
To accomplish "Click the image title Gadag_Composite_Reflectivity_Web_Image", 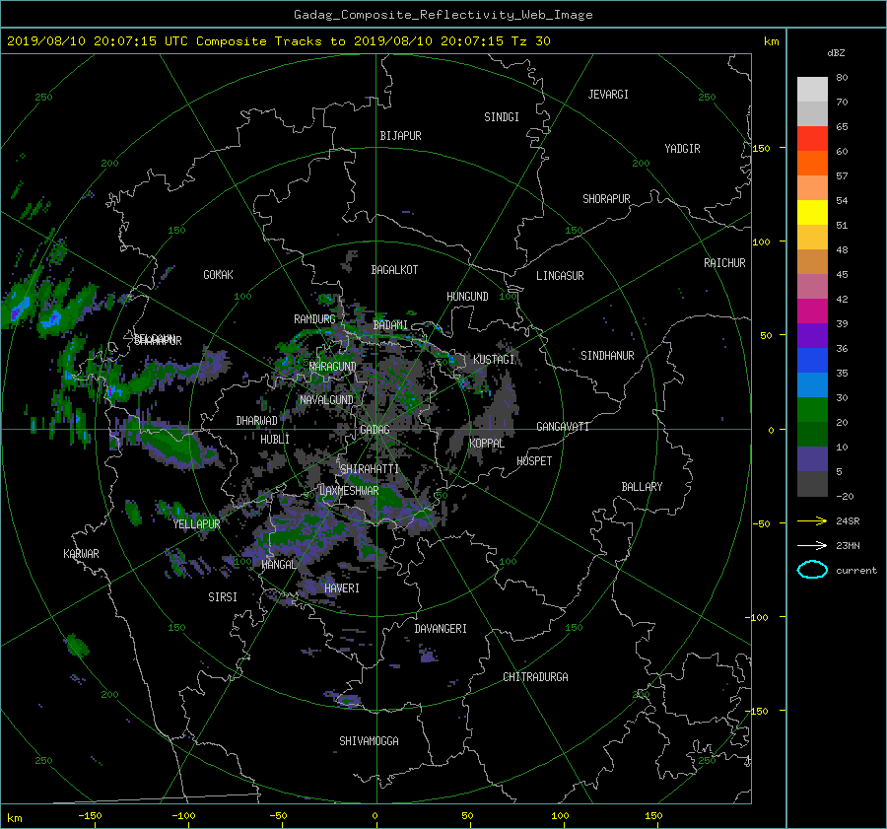I will click(x=443, y=15).
